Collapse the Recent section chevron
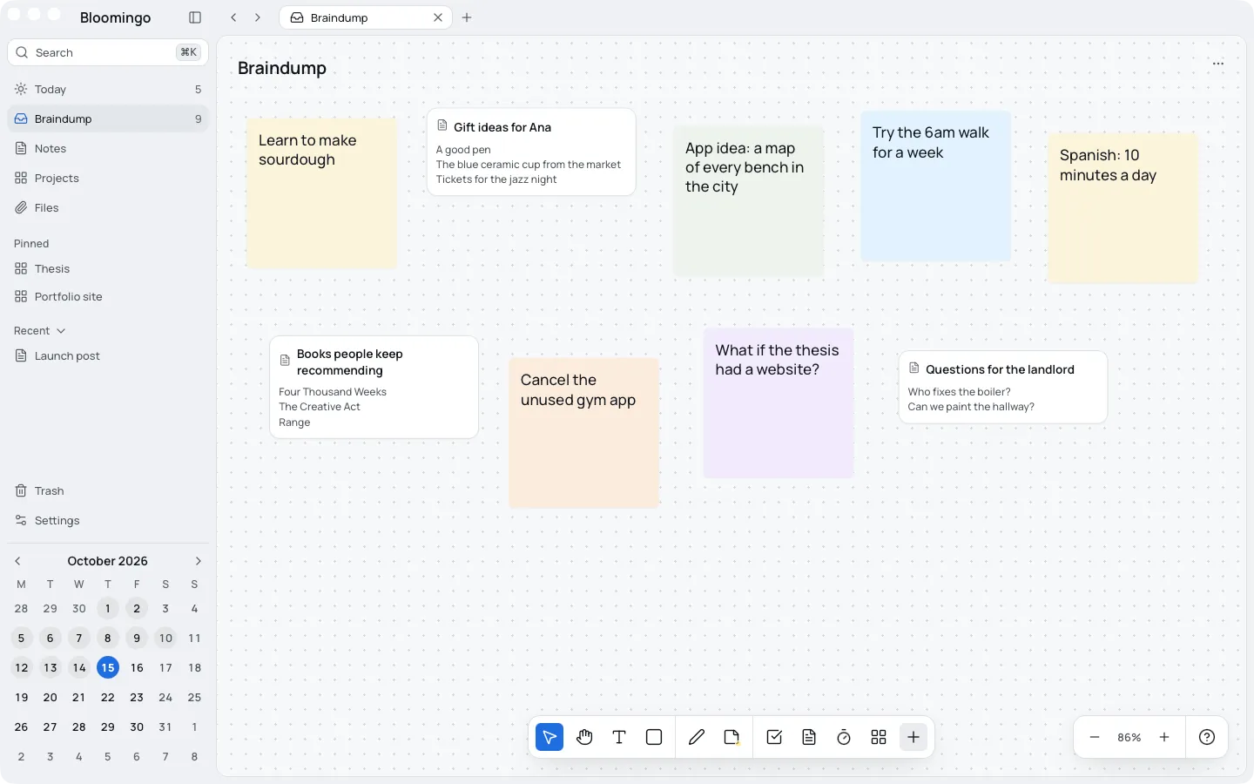The image size is (1254, 784). [61, 331]
